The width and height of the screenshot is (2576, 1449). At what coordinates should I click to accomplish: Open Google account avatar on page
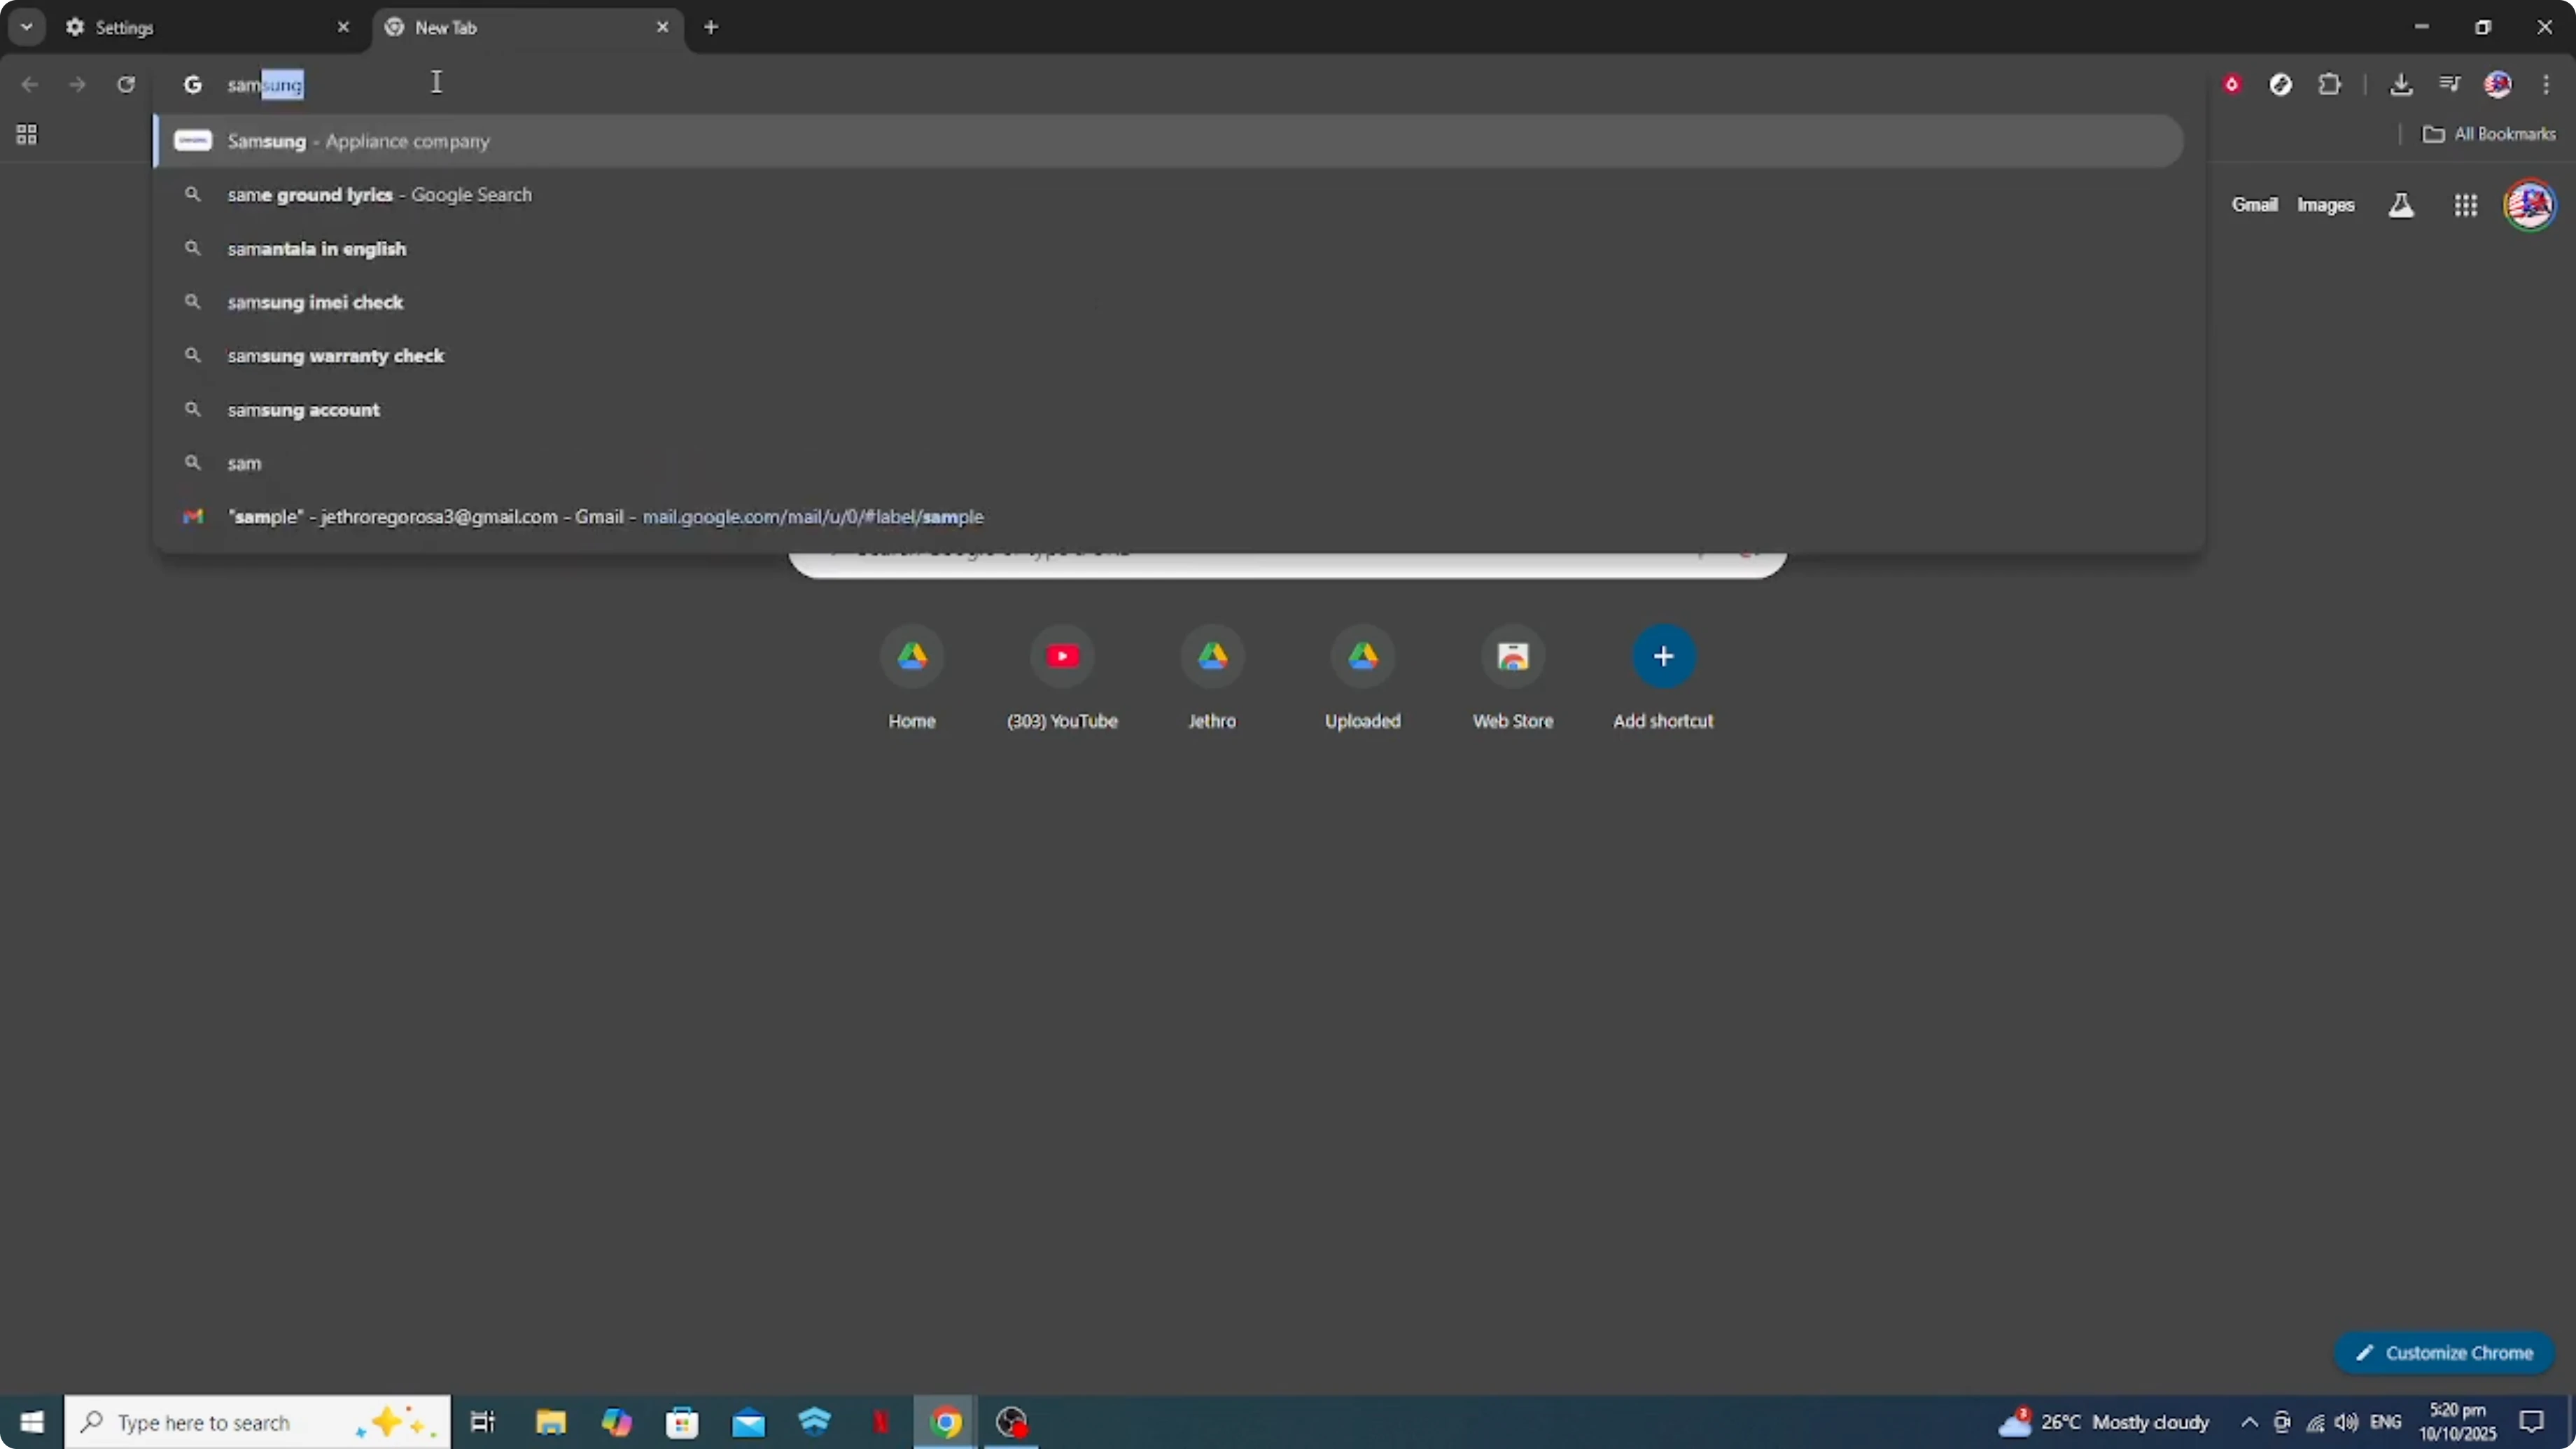click(x=2530, y=205)
